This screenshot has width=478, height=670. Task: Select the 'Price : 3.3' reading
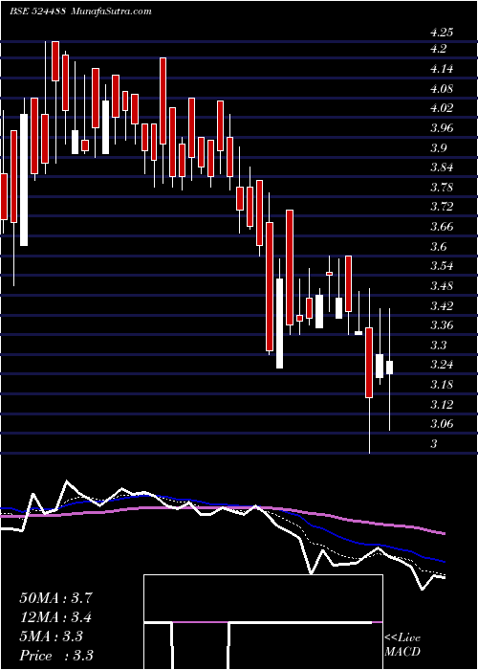[56, 656]
